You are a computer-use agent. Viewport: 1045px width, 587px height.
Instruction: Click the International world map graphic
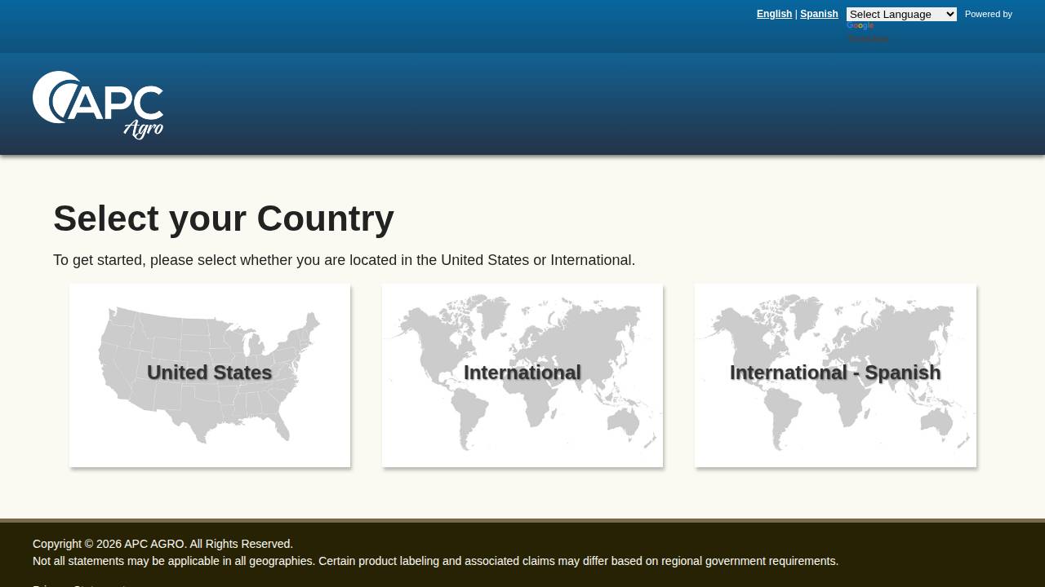[522, 375]
